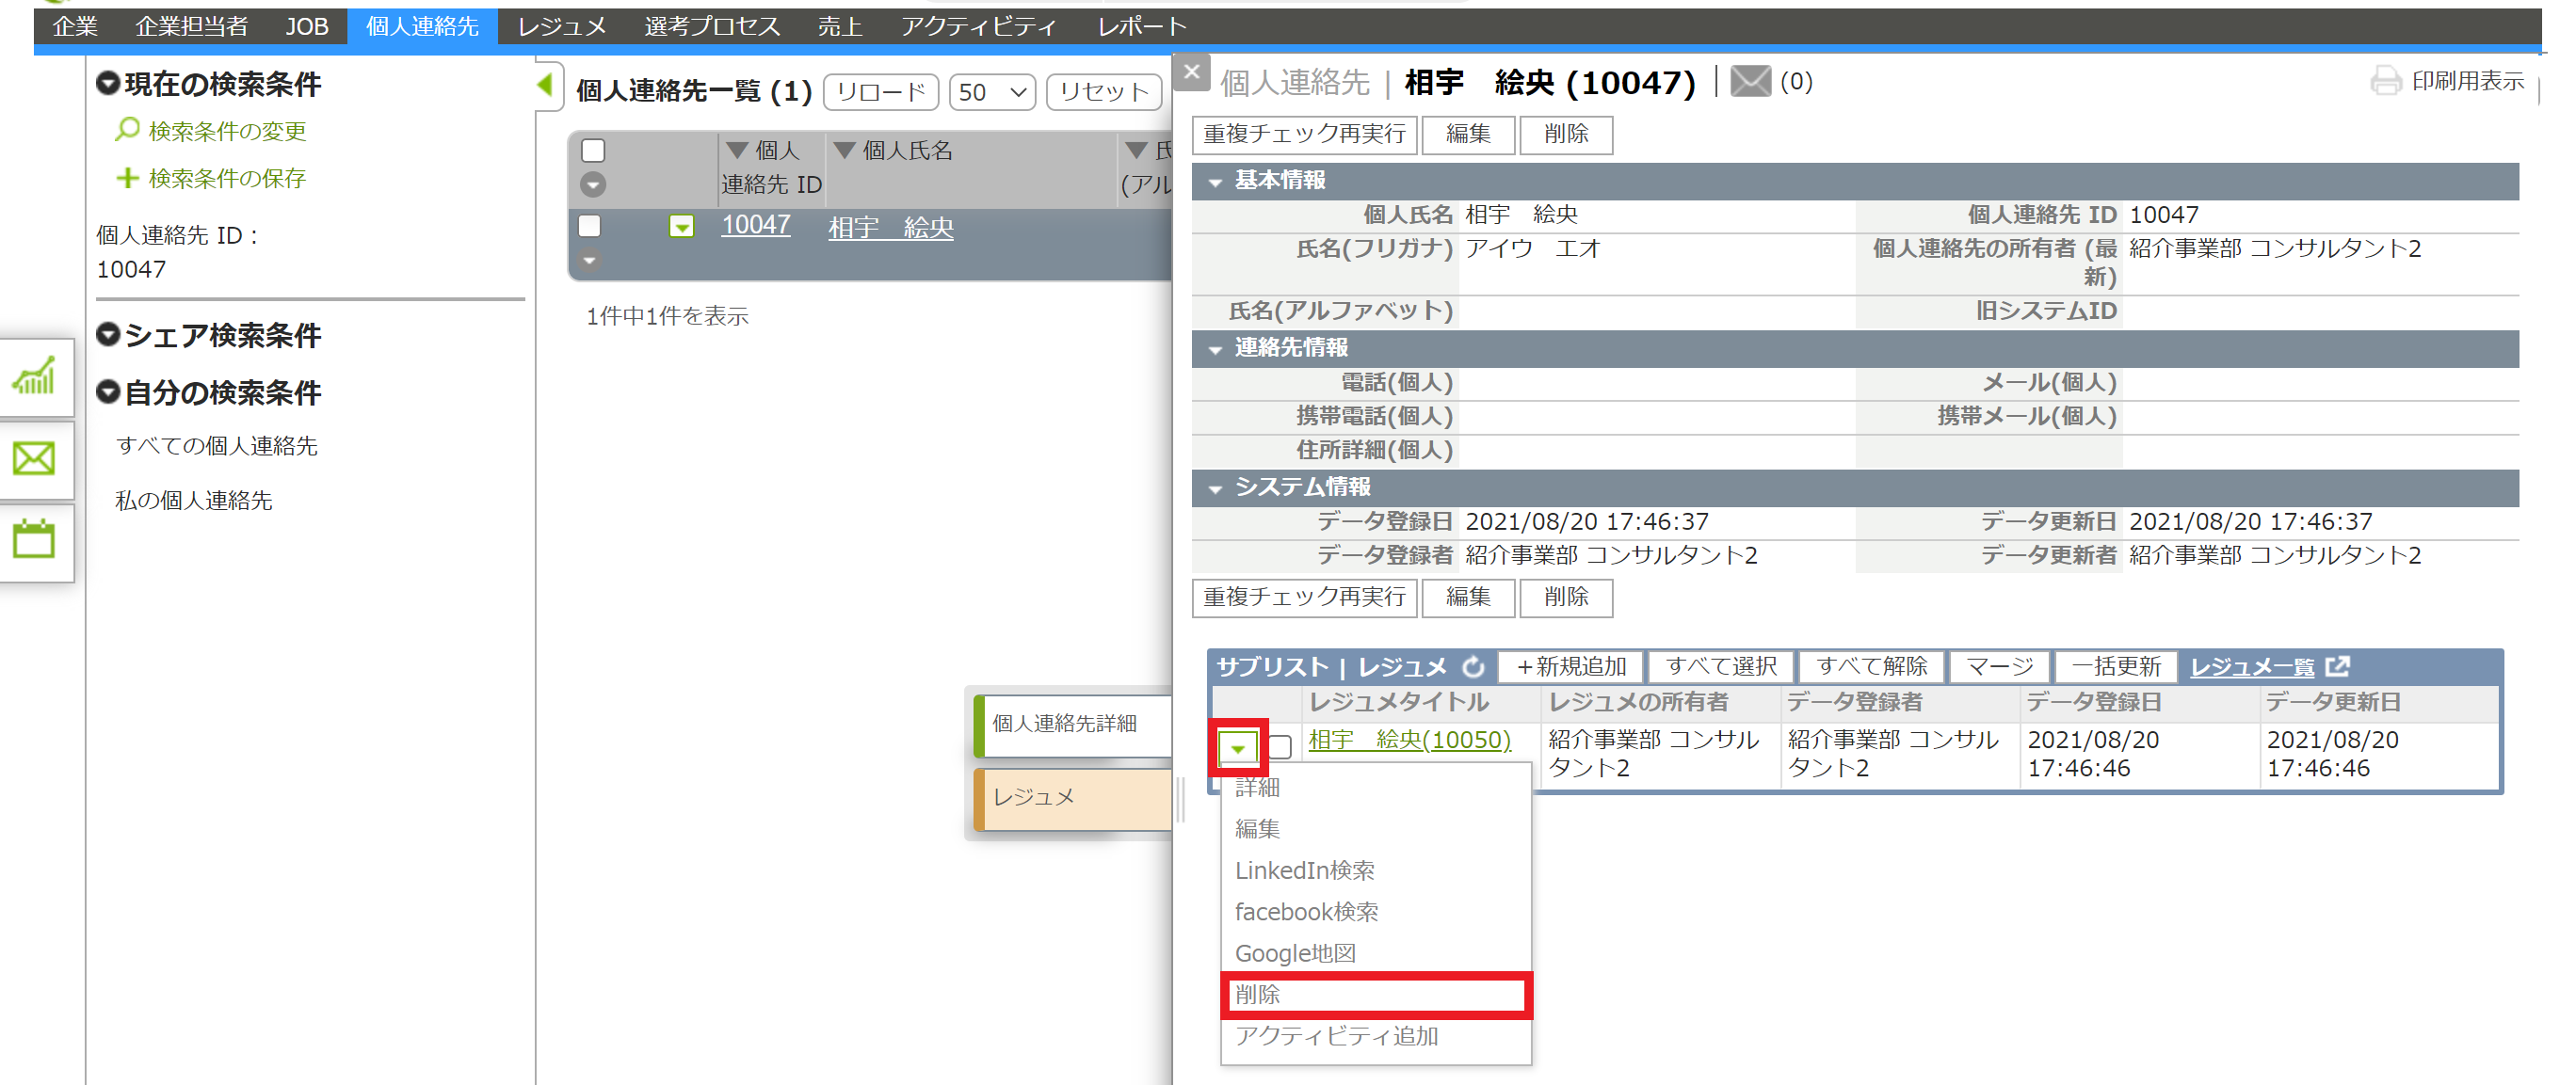Choose 削除 from the resume context menu

tap(1376, 995)
